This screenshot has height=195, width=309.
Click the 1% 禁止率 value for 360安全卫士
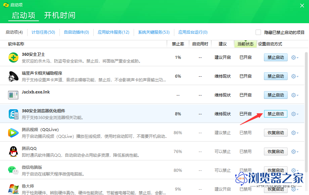178,57
